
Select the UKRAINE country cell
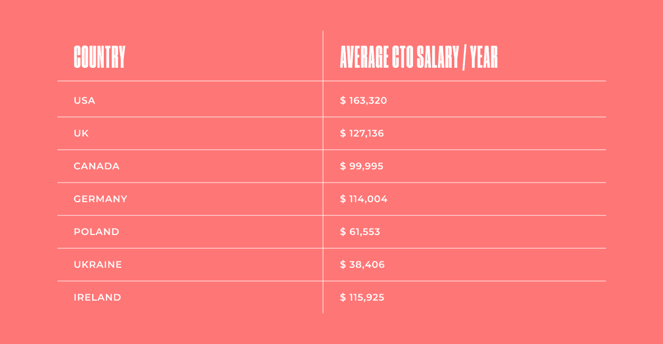point(98,265)
